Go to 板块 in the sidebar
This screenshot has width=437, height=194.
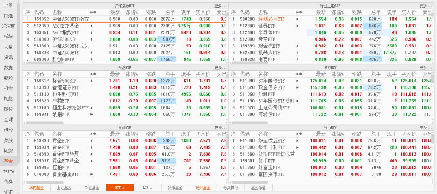click(x=8, y=36)
